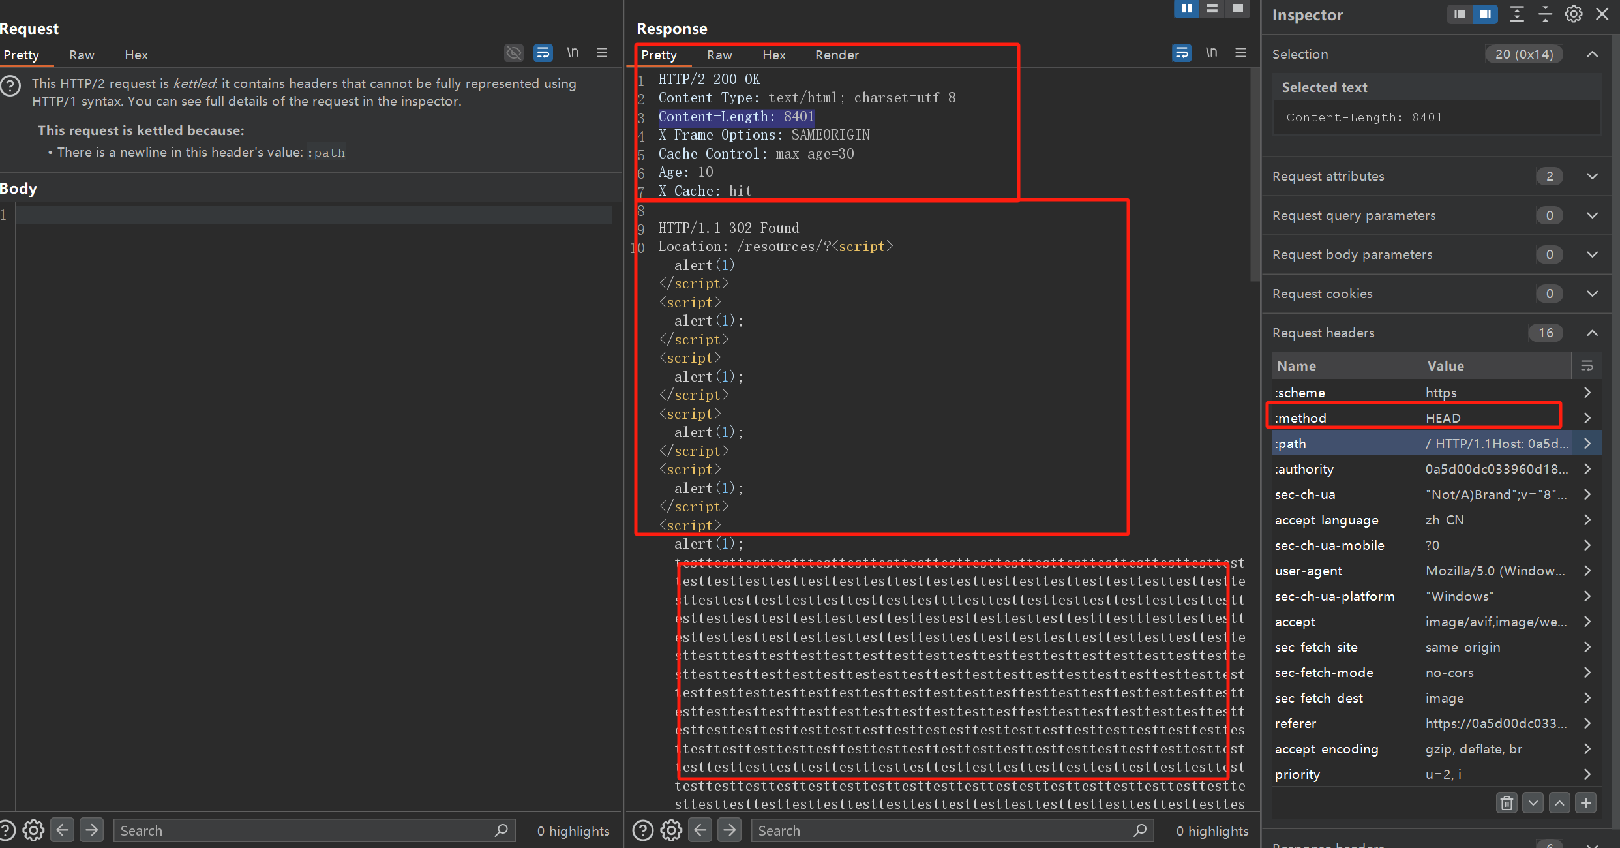The image size is (1620, 848).
Task: Open Response panel settings gear
Action: [671, 830]
